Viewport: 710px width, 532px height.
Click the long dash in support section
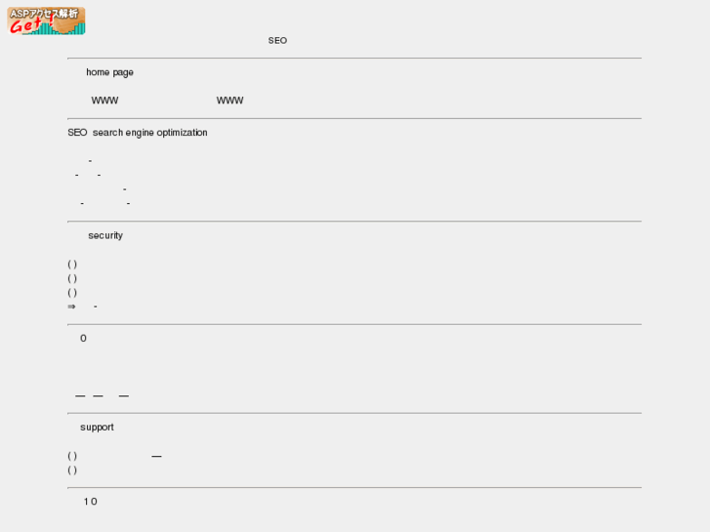(x=156, y=456)
